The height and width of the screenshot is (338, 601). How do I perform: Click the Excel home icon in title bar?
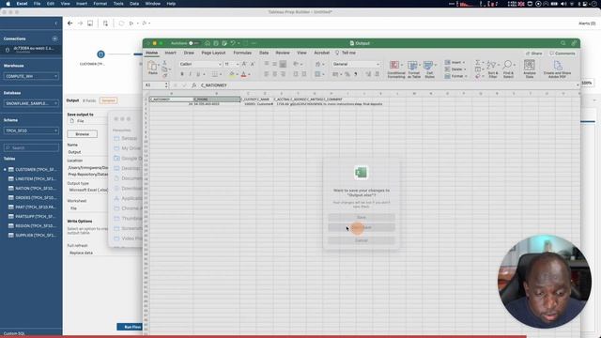tap(208, 43)
